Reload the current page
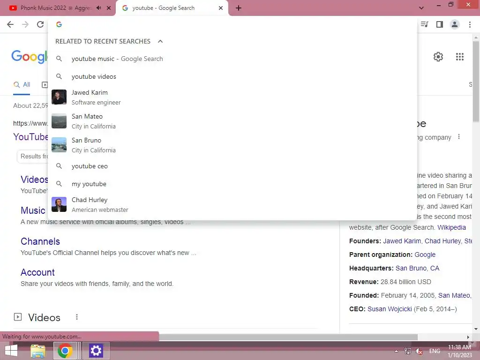 (40, 24)
